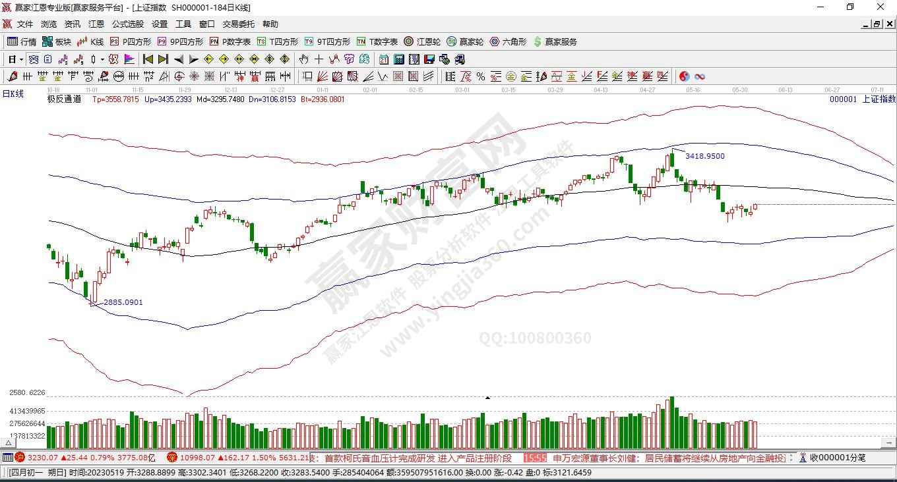The image size is (897, 482).
Task: Click the calculator icon in toolbar
Action: [x=398, y=59]
